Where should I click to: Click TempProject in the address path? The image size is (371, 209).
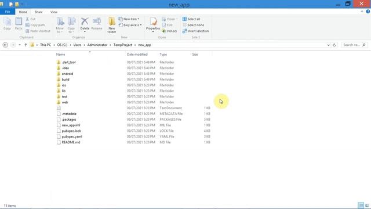coord(122,45)
